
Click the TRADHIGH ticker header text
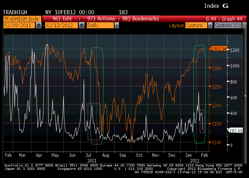pyautogui.click(x=15, y=12)
